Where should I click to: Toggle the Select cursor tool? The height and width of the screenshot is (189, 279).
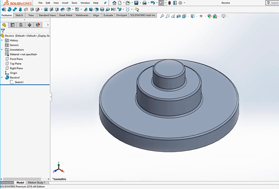pos(161,3)
